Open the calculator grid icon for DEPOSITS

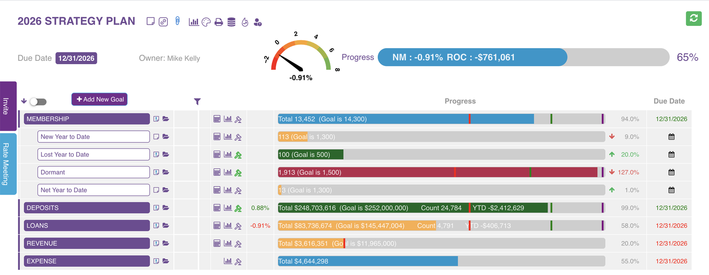(217, 208)
